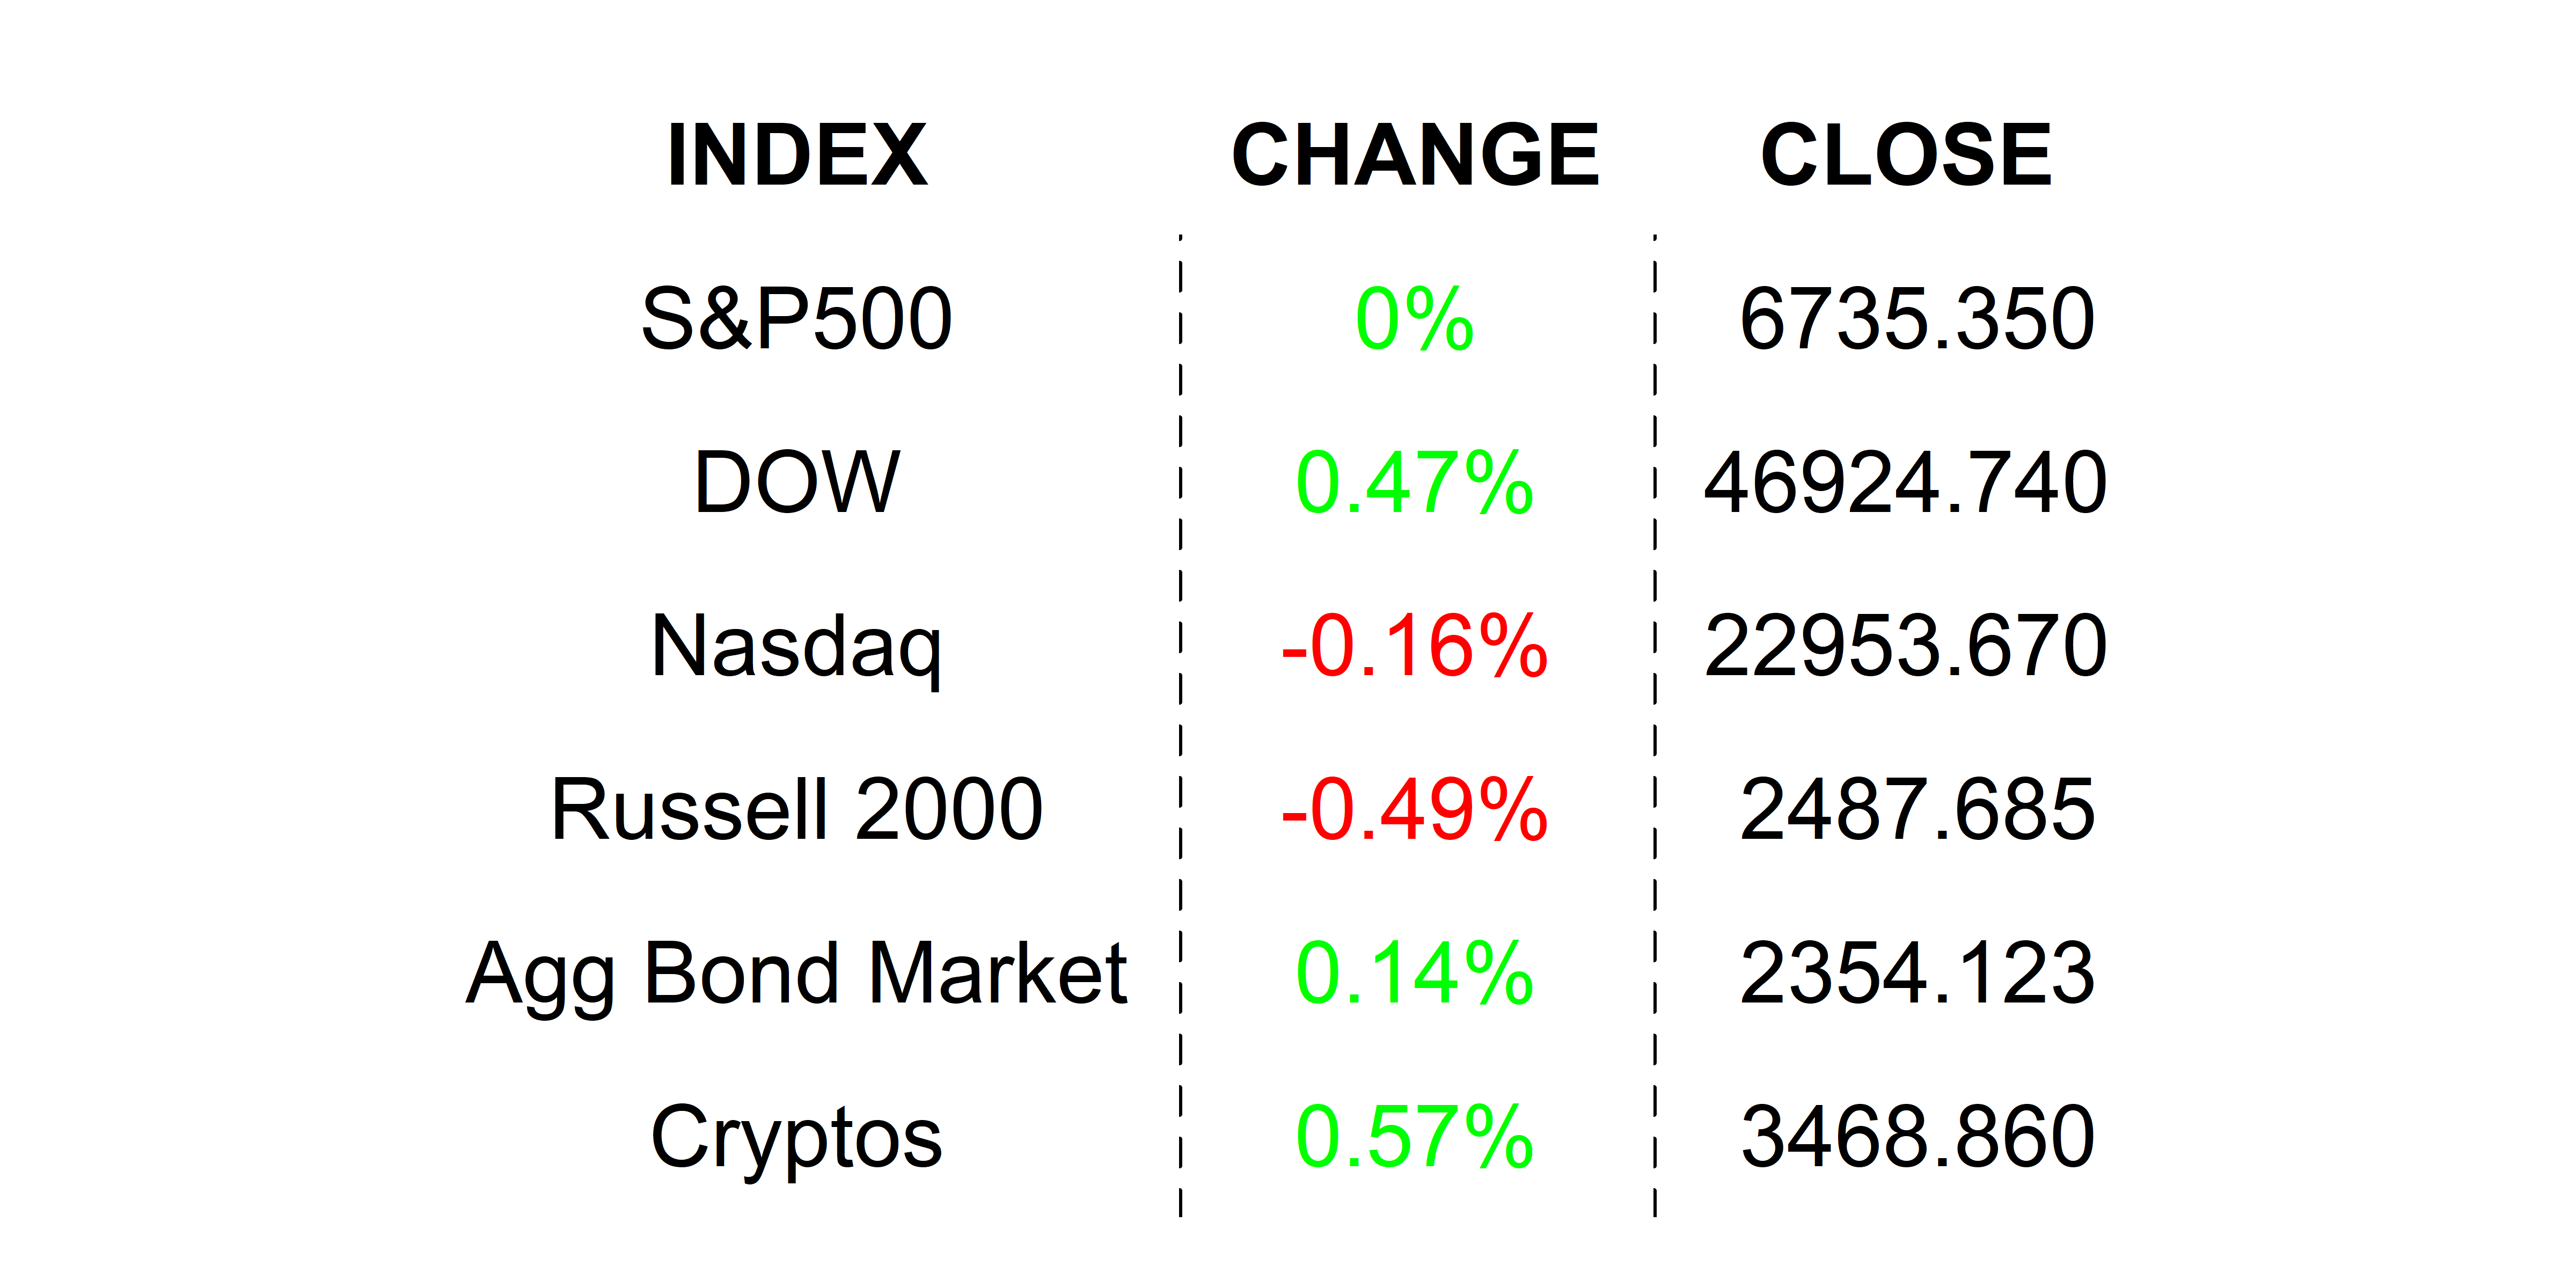The width and height of the screenshot is (2576, 1288).
Task: Select the DOW index name
Action: [x=797, y=483]
